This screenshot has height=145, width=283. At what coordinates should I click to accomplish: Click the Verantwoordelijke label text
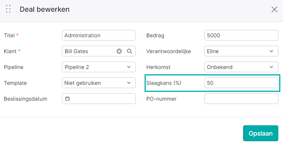[x=169, y=51]
